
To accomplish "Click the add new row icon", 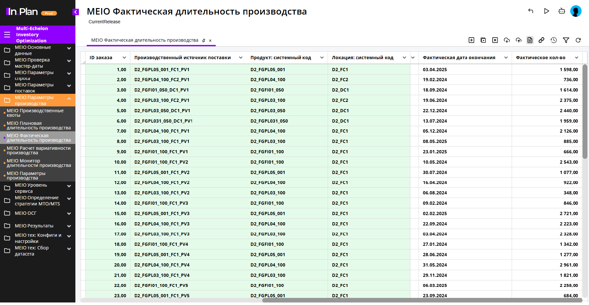I will coord(471,40).
